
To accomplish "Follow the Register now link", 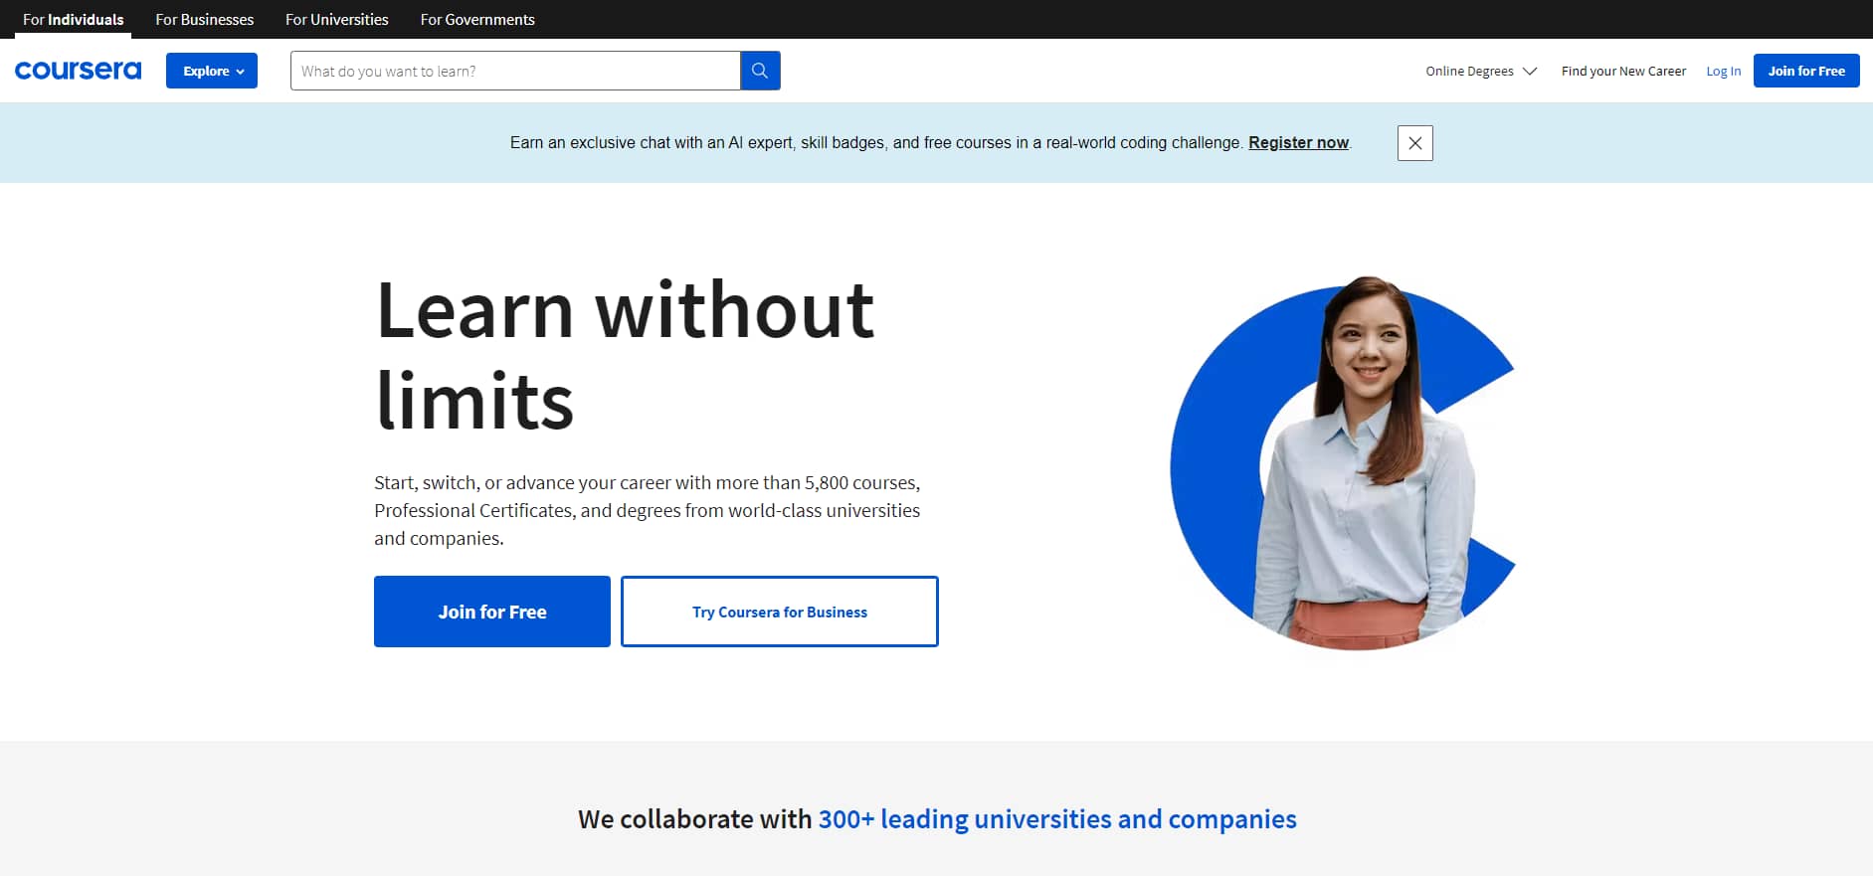I will 1298,142.
